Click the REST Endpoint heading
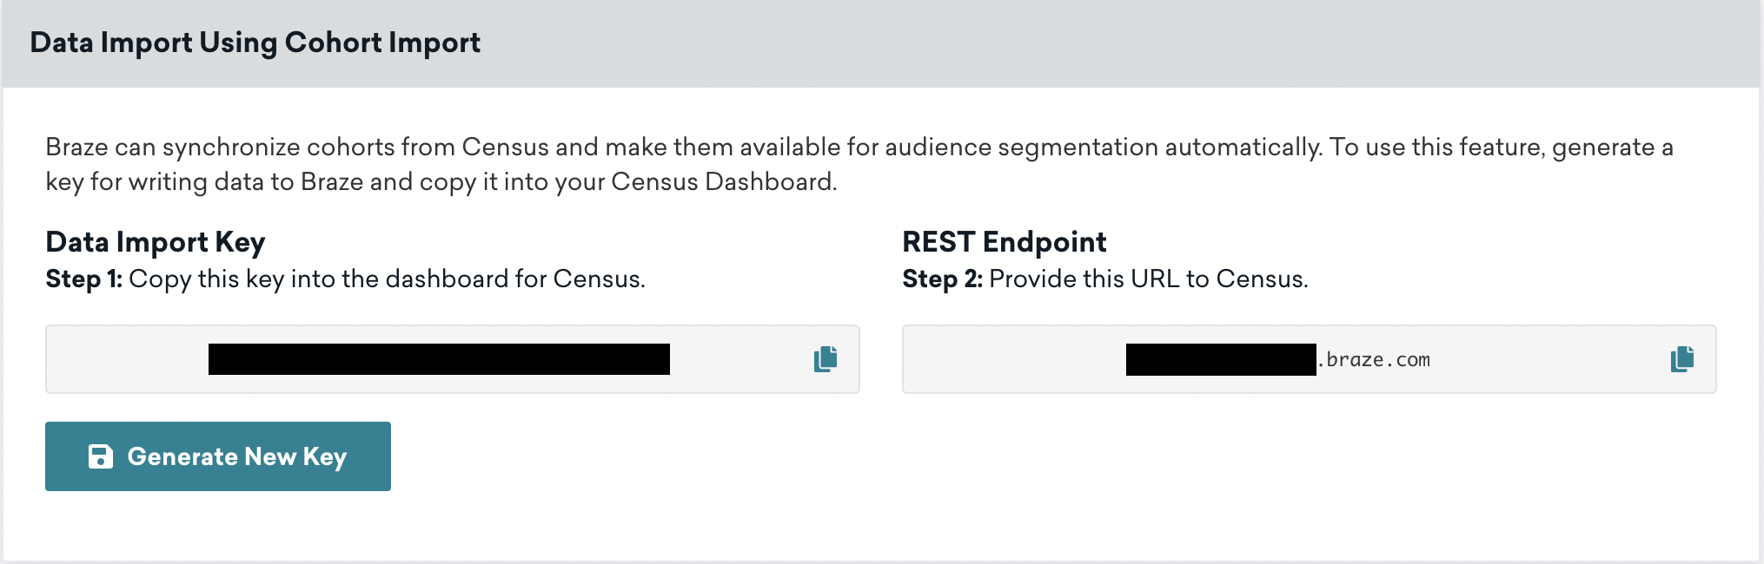This screenshot has height=564, width=1764. [x=1004, y=242]
